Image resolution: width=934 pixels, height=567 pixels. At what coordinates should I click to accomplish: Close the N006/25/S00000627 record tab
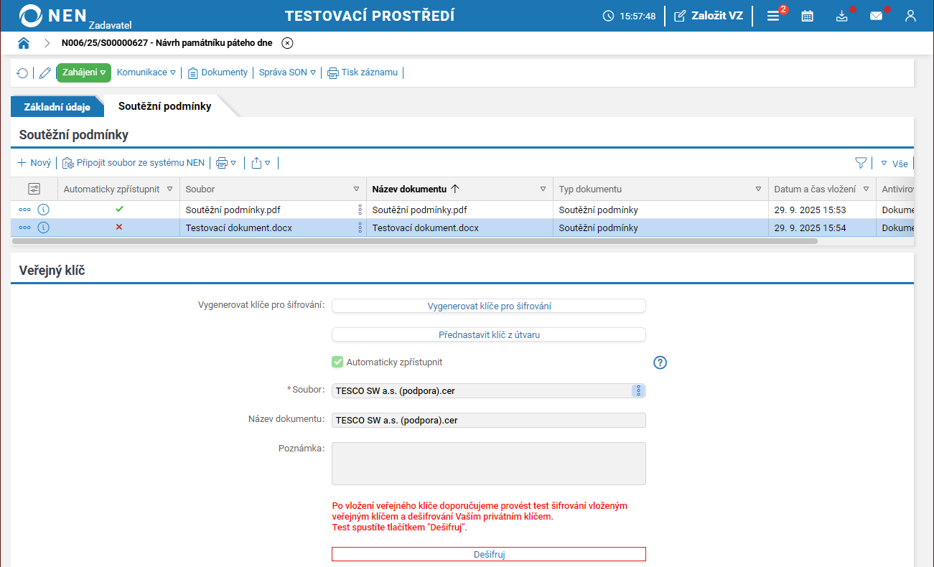point(287,43)
